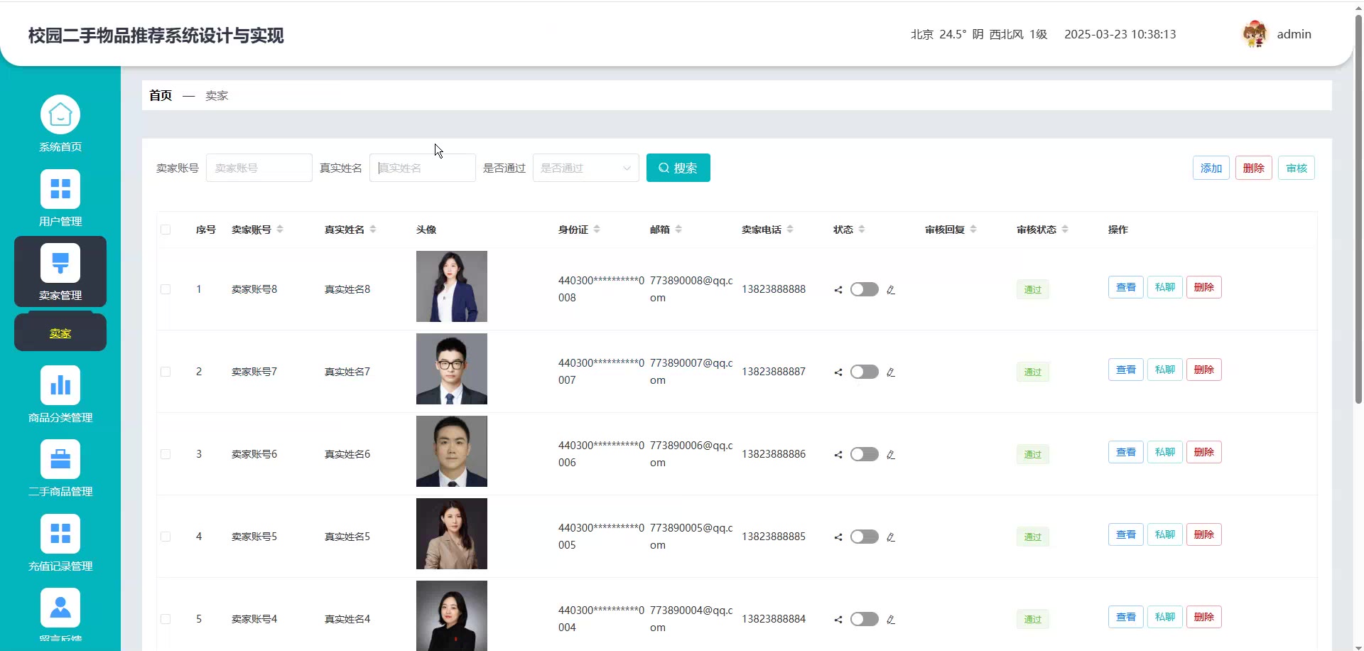Open 商品分类管理 bar chart icon

60,385
